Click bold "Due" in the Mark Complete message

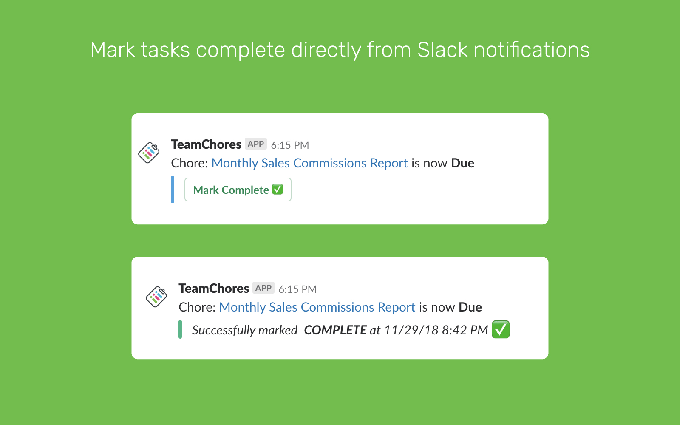[462, 163]
